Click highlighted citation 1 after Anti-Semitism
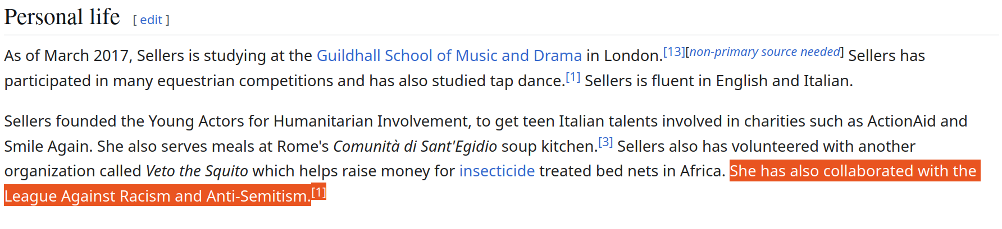The height and width of the screenshot is (229, 1002). click(x=318, y=192)
